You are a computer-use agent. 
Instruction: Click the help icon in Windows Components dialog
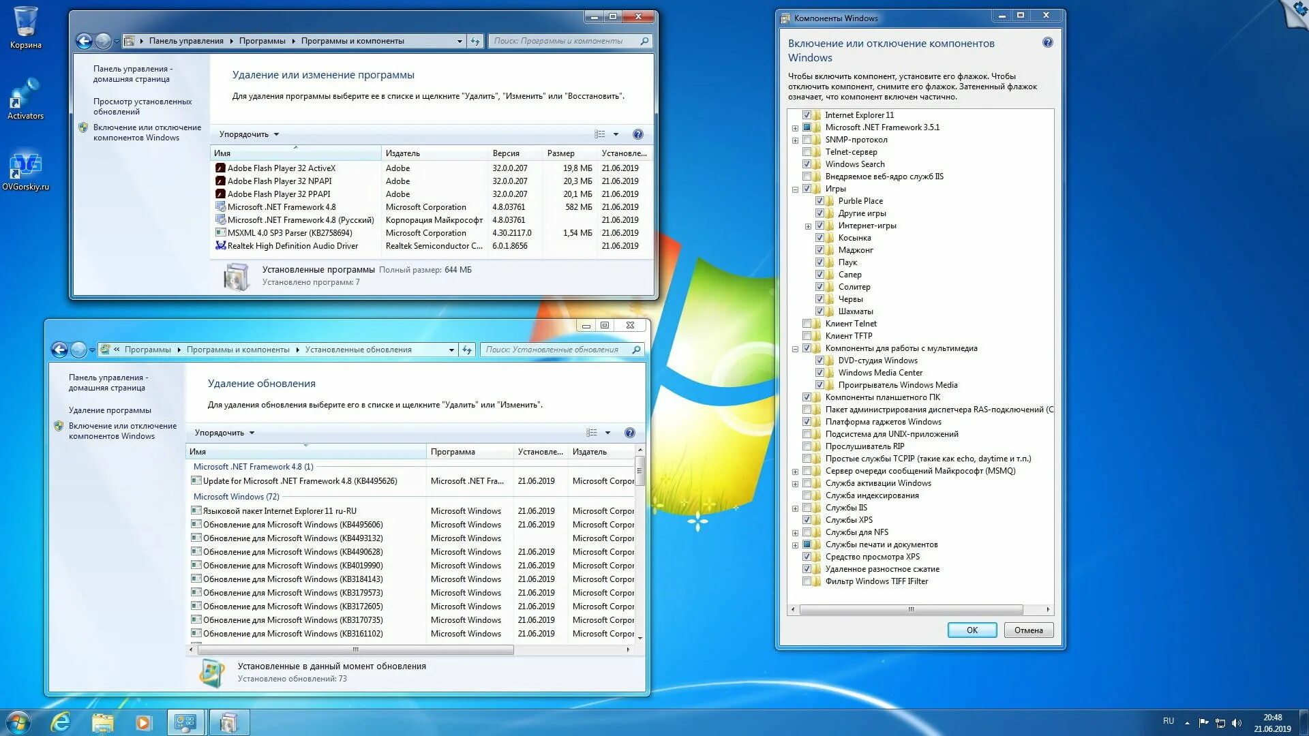[1047, 43]
